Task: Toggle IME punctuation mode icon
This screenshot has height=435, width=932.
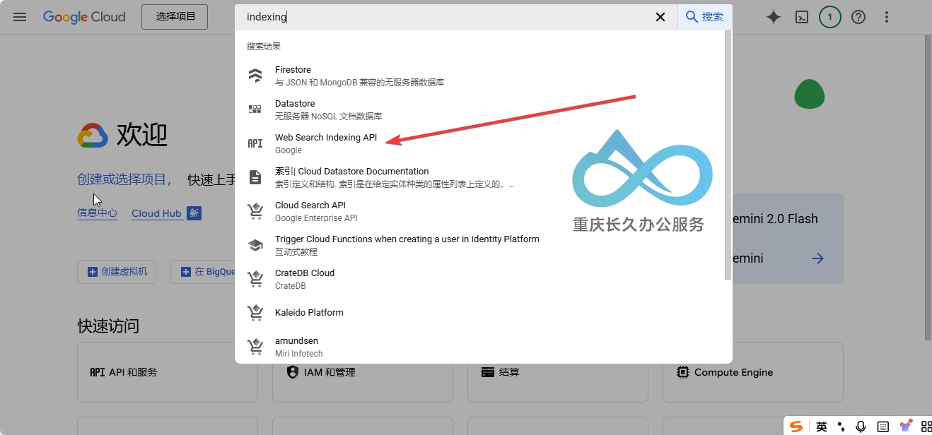Action: click(x=841, y=427)
